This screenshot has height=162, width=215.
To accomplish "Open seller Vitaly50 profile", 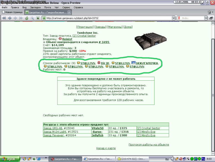I will pos(98,128).
